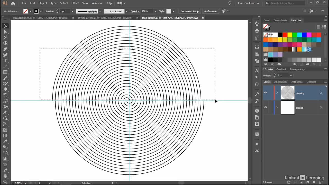Click Search Adobe Stock field
This screenshot has width=329, height=185.
pos(285,3)
